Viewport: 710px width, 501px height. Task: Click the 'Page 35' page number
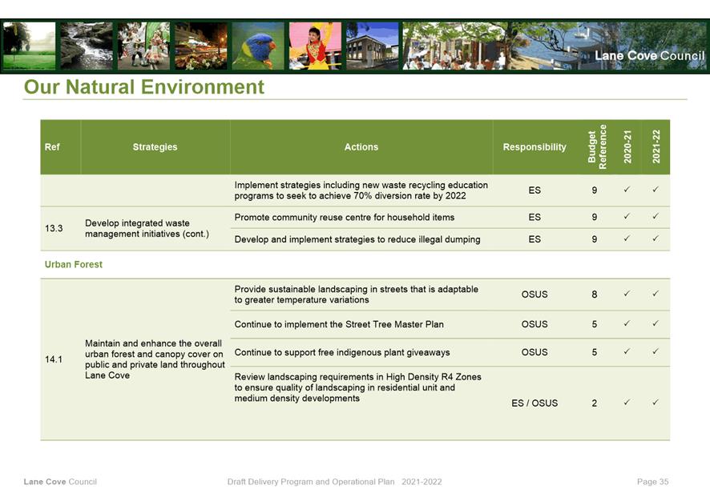click(652, 482)
